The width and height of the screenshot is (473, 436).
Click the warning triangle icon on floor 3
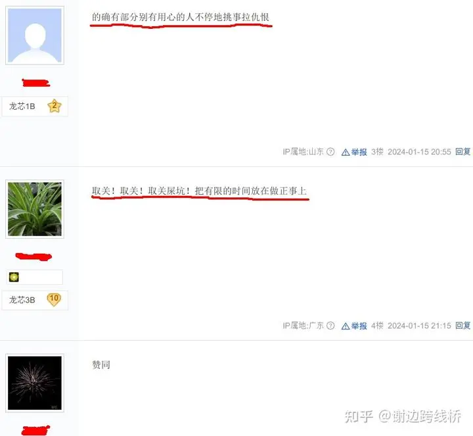pos(346,152)
